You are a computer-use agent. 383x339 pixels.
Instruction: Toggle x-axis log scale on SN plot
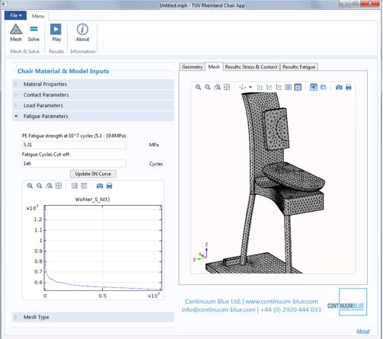(75, 186)
